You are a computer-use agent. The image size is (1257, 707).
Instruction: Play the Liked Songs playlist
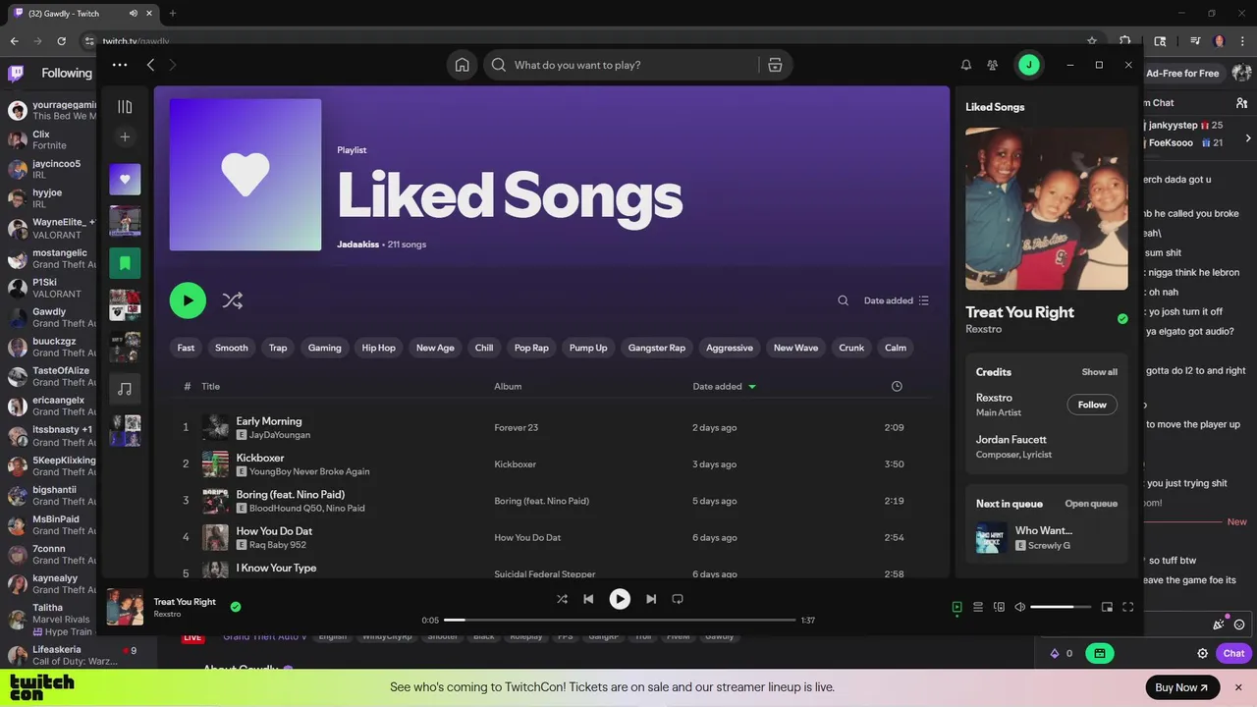point(188,300)
